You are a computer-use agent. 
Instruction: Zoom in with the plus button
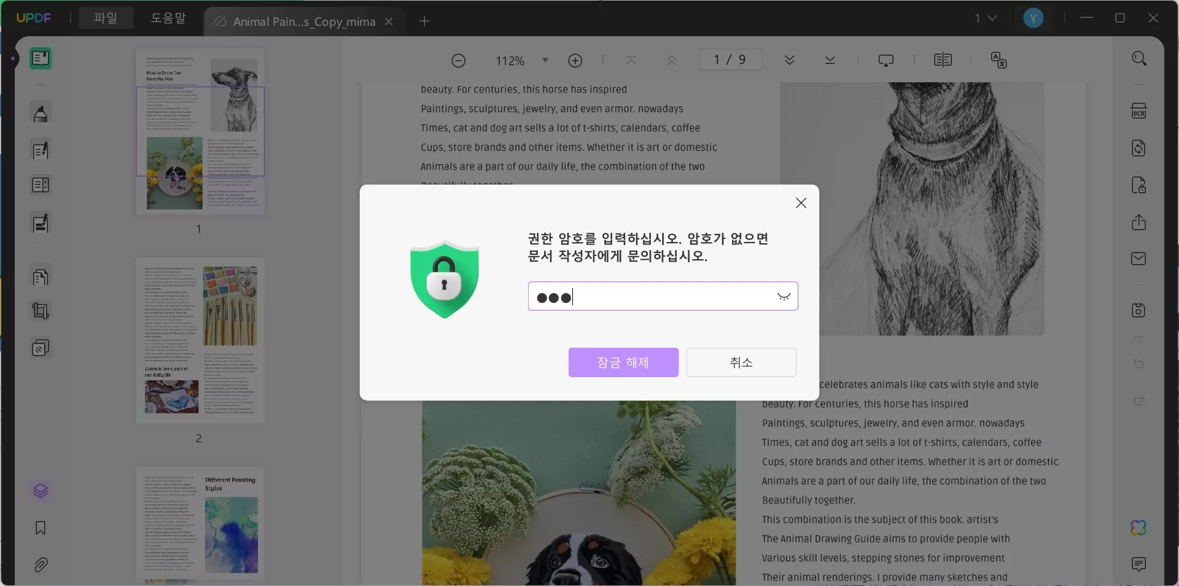[x=575, y=60]
